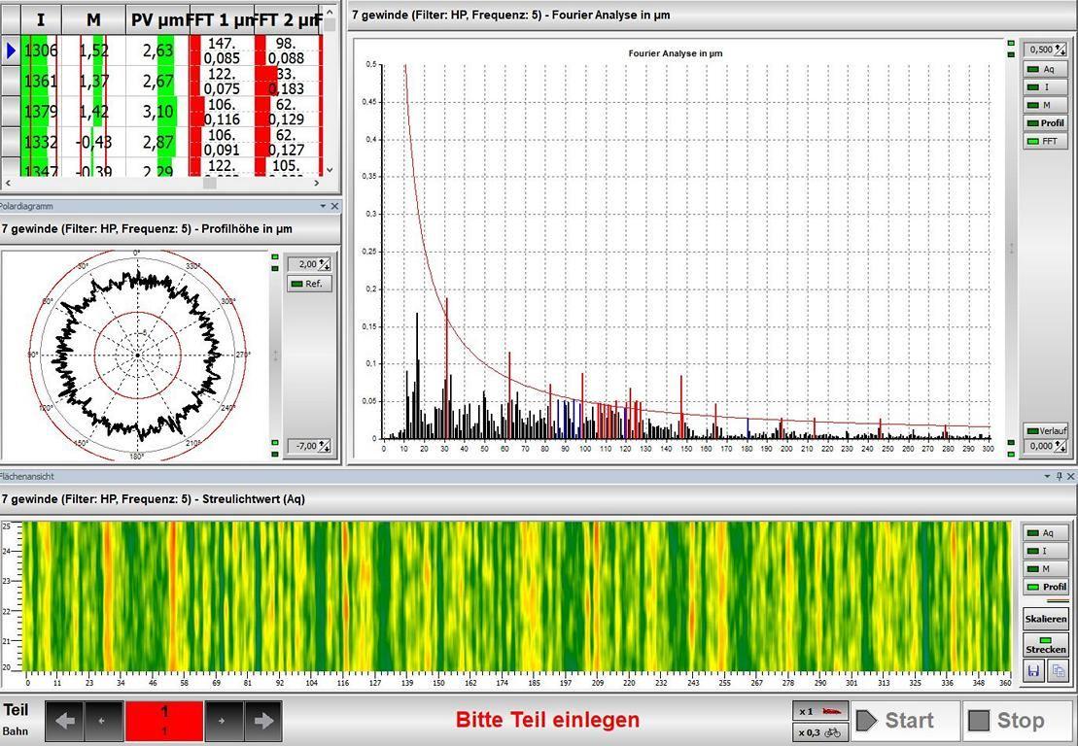The image size is (1078, 746).
Task: Toggle Aq indicator in Fourier analysis panel
Action: [x=1045, y=70]
